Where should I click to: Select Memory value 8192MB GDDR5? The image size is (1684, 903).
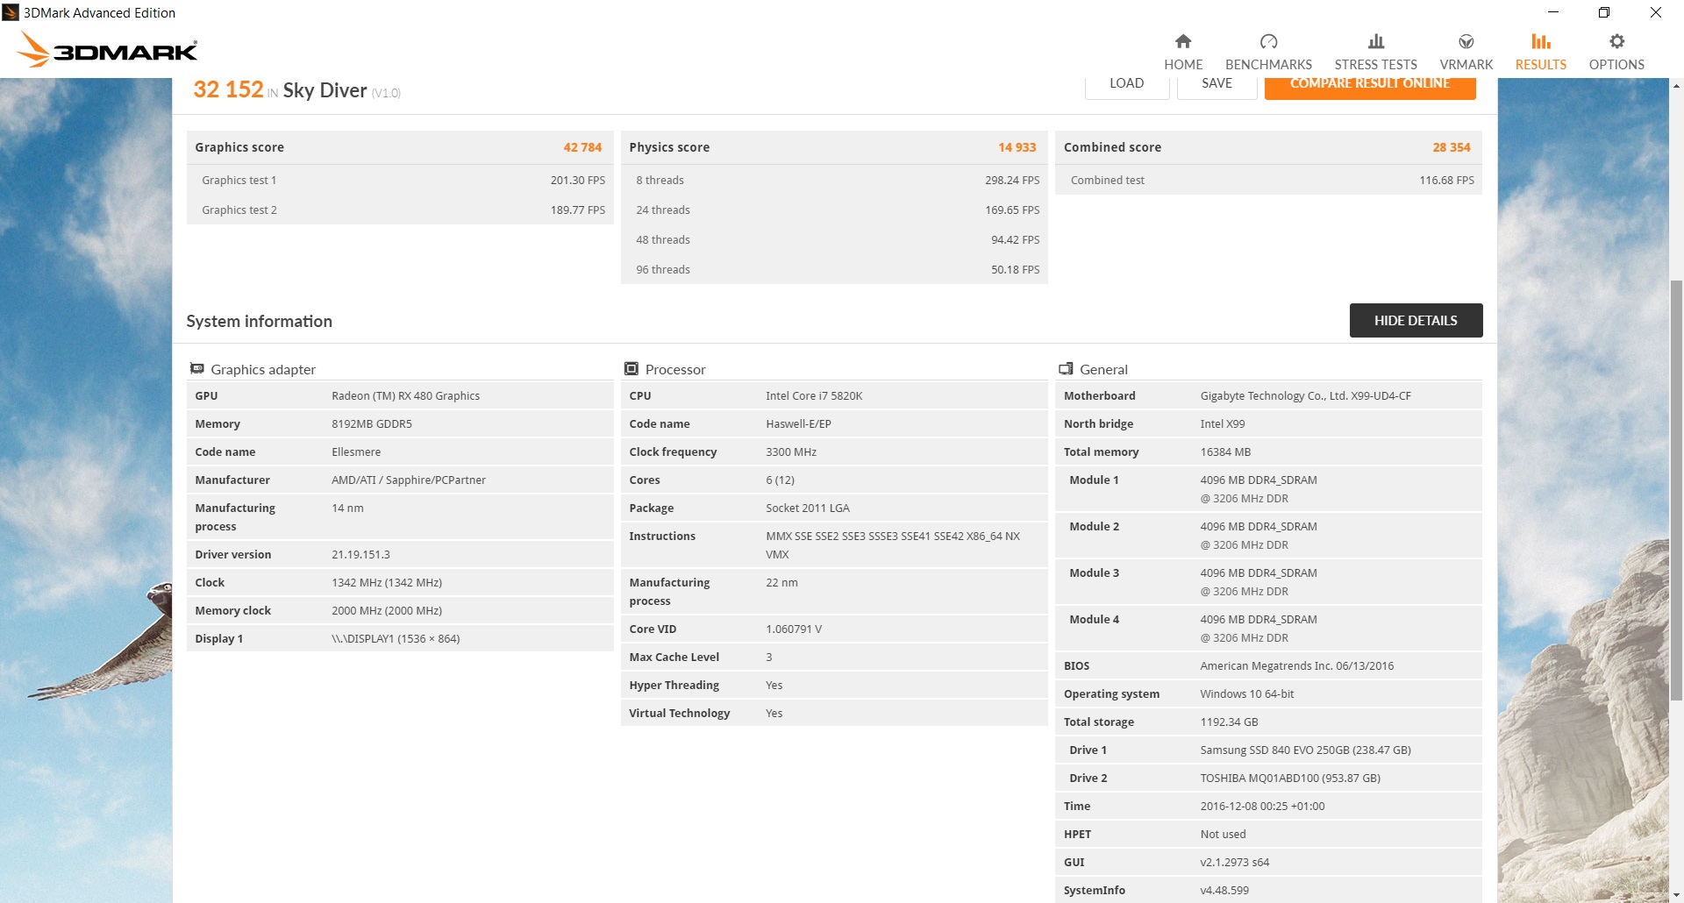click(x=372, y=423)
